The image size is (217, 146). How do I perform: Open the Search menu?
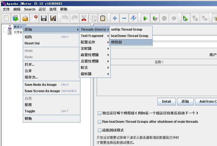pyautogui.click(x=30, y=9)
